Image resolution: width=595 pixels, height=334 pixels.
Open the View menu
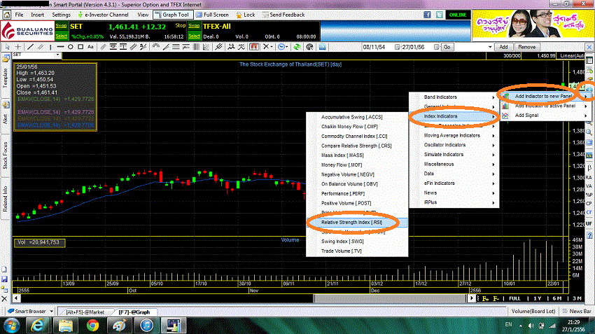pyautogui.click(x=143, y=15)
